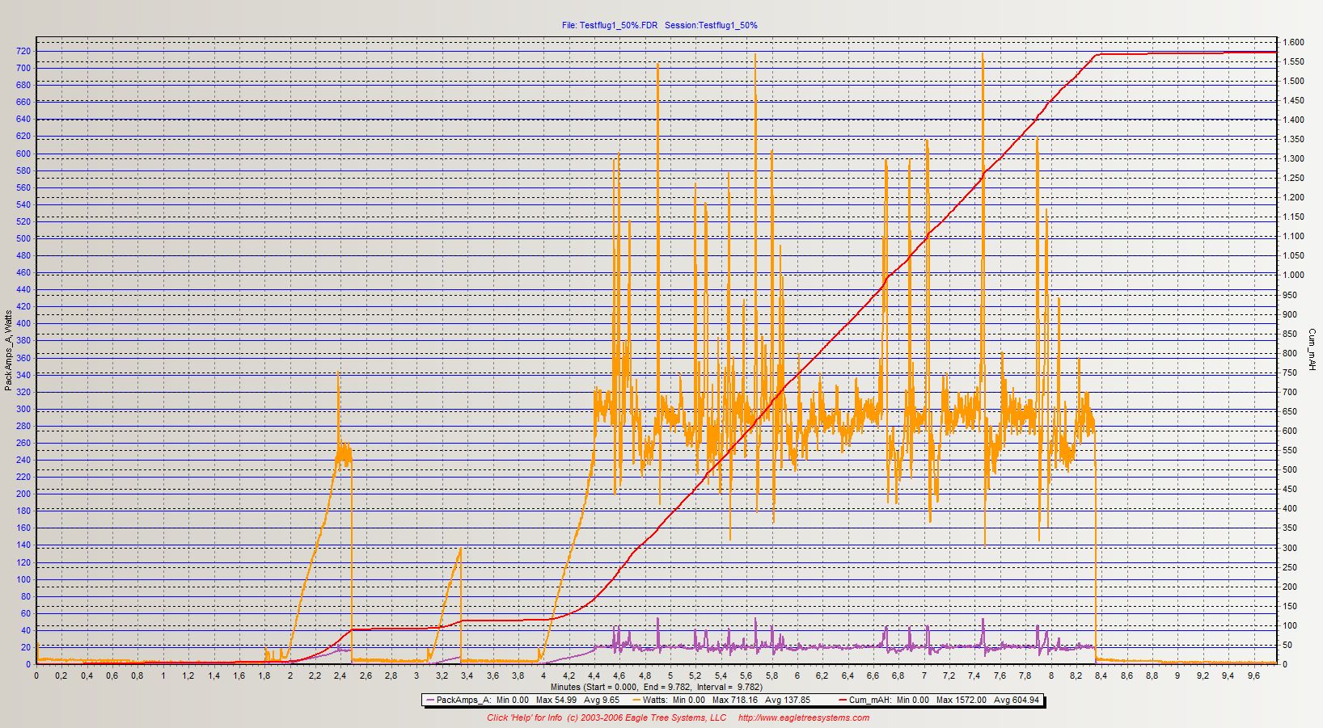Click the 'Session:Testflug1_50%' title text

tap(711, 25)
